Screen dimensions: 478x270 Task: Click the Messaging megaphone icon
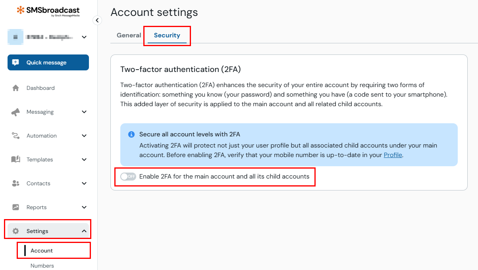click(16, 112)
